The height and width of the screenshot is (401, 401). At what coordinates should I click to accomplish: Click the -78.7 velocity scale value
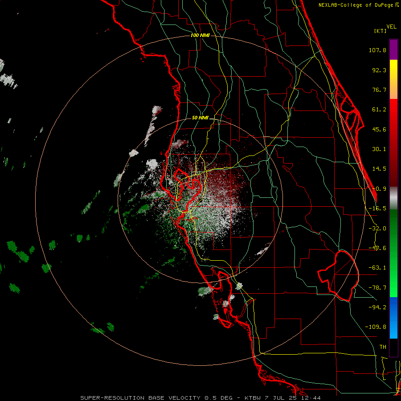(377, 288)
